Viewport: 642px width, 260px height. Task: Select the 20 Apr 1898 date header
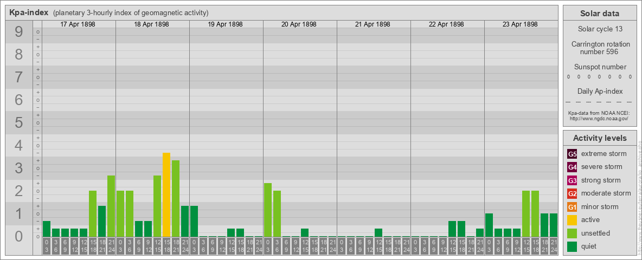point(299,24)
